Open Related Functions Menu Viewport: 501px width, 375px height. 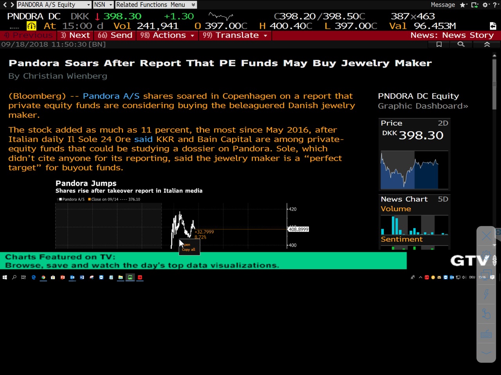(155, 5)
